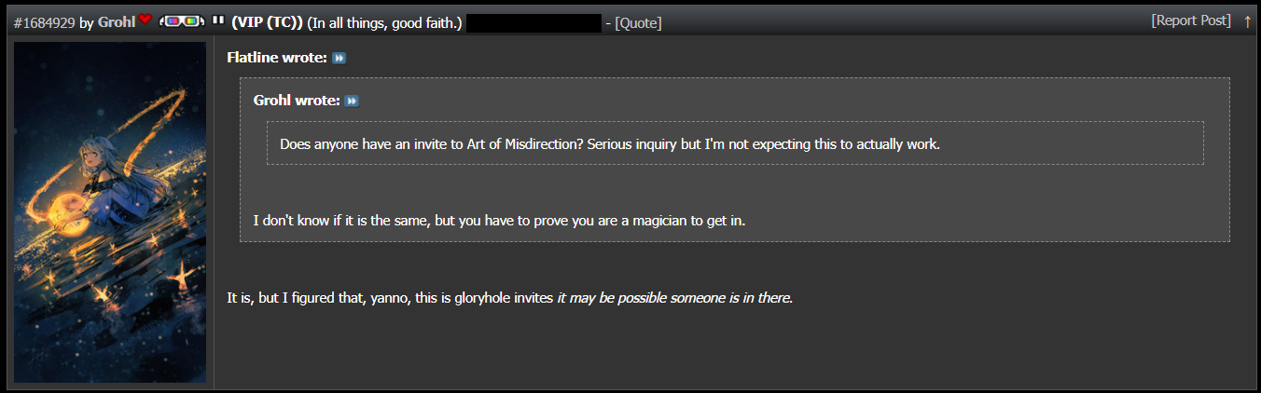Click the "Flatline wrote:" quote header
Viewport: 1261px width, 393px height.
point(277,58)
